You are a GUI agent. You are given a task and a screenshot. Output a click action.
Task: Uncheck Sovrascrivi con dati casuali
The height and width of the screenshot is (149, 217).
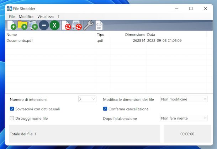point(12,109)
